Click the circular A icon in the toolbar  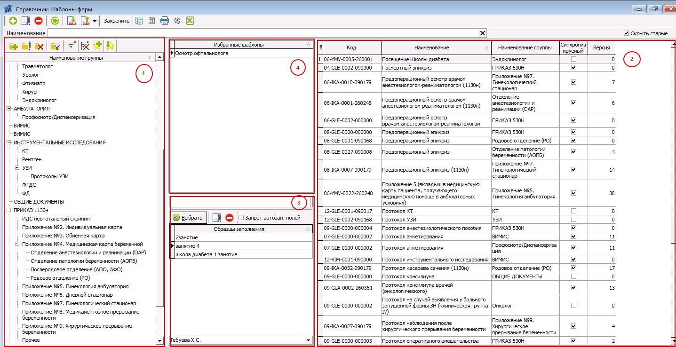(177, 21)
